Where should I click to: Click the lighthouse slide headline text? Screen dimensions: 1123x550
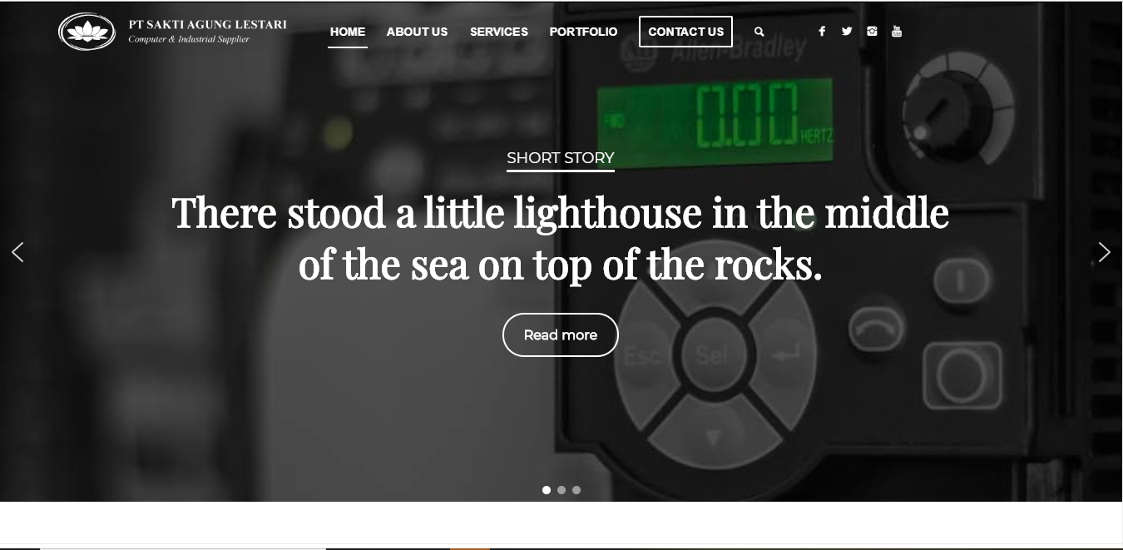point(561,238)
